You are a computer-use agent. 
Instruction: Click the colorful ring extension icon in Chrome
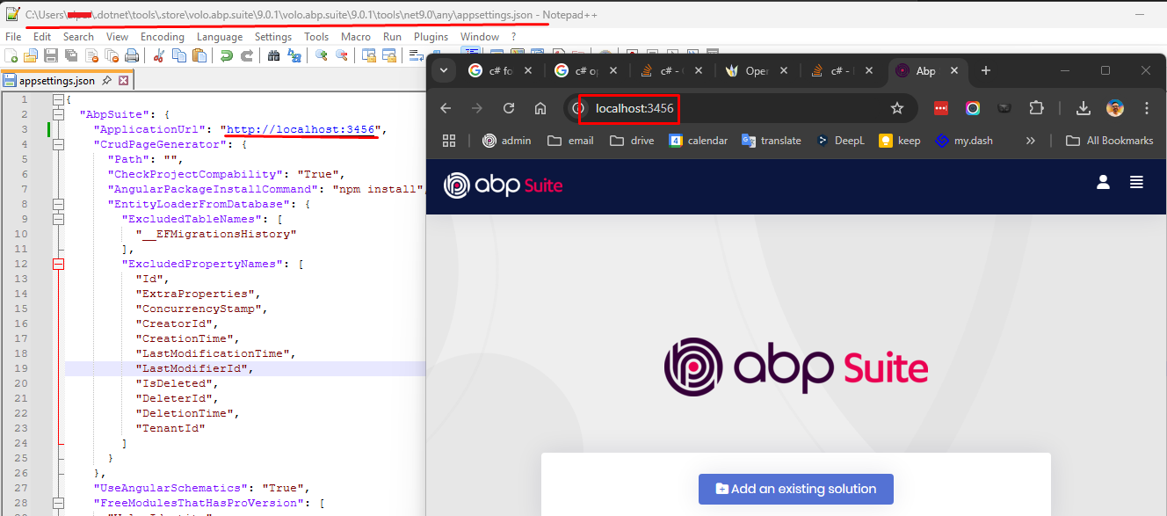[973, 108]
